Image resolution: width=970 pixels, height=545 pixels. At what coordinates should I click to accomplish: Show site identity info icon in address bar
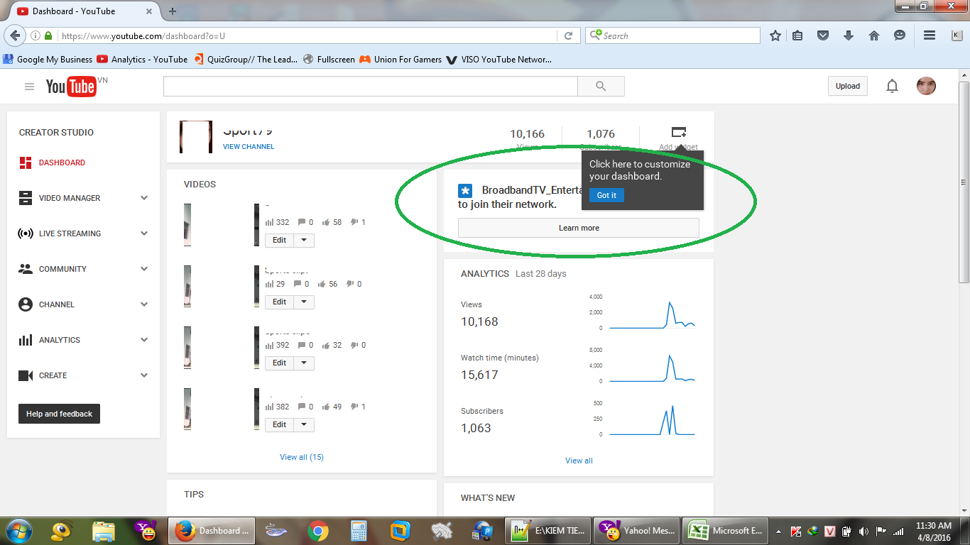[36, 35]
